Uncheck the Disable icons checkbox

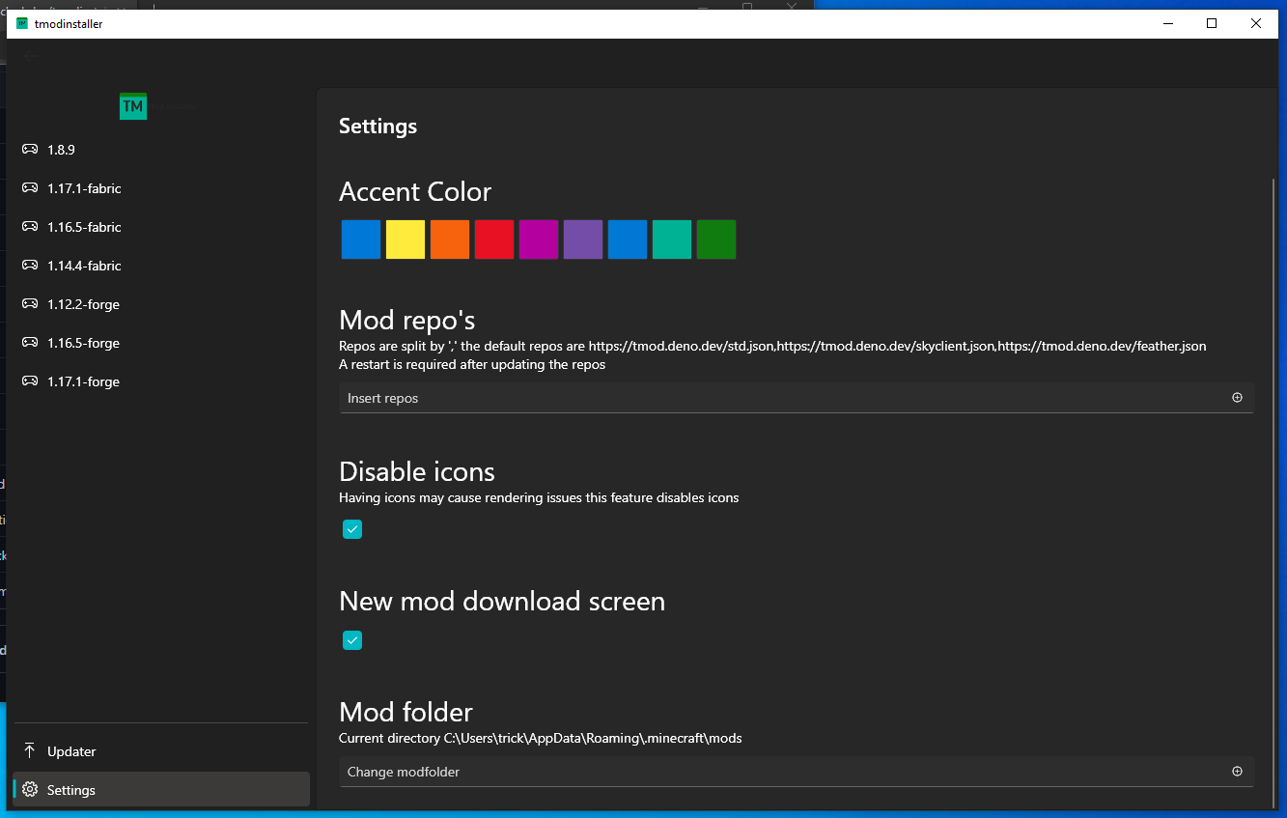coord(352,529)
